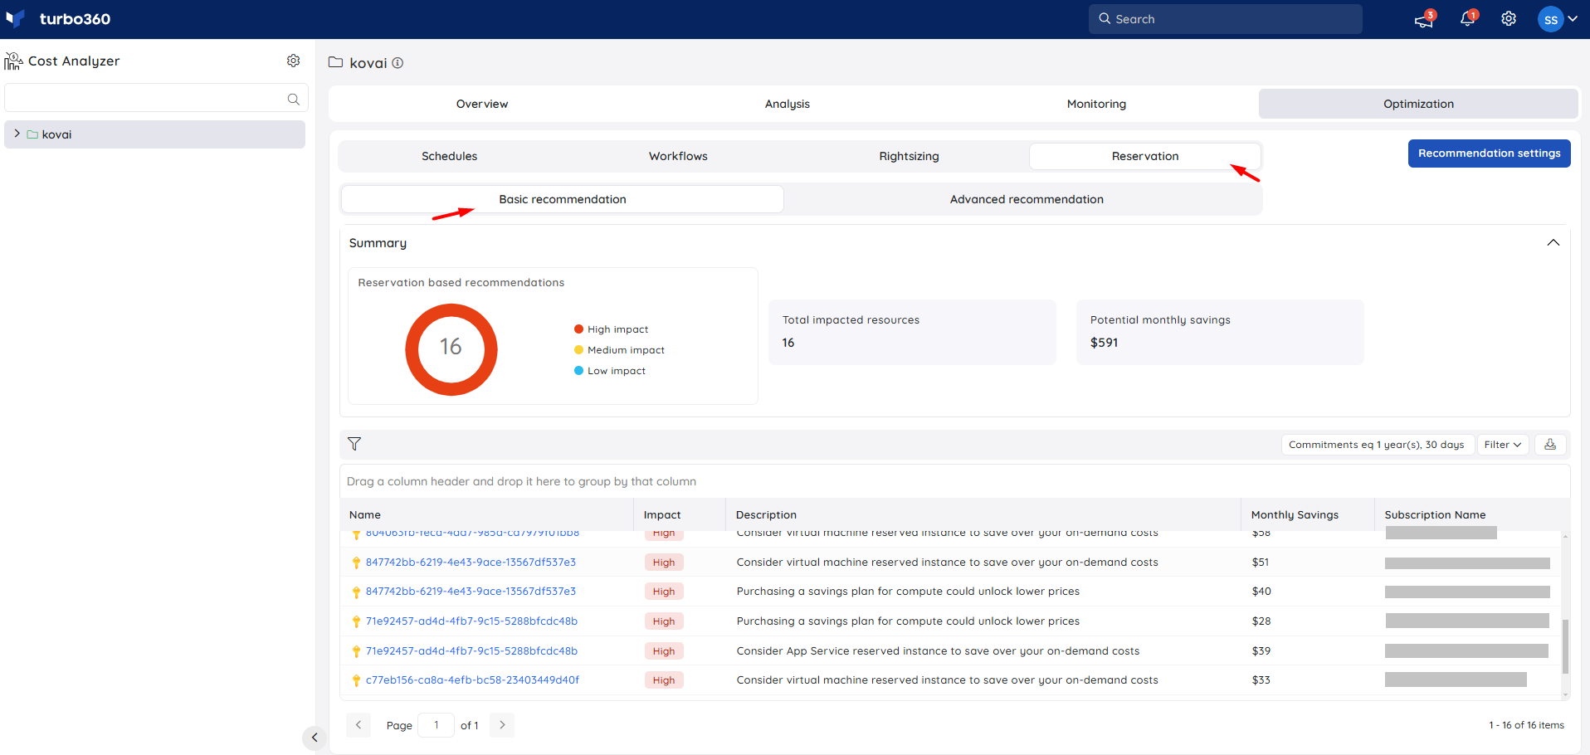Sort by Monthly Savings column header
Image resolution: width=1590 pixels, height=755 pixels.
click(x=1295, y=514)
